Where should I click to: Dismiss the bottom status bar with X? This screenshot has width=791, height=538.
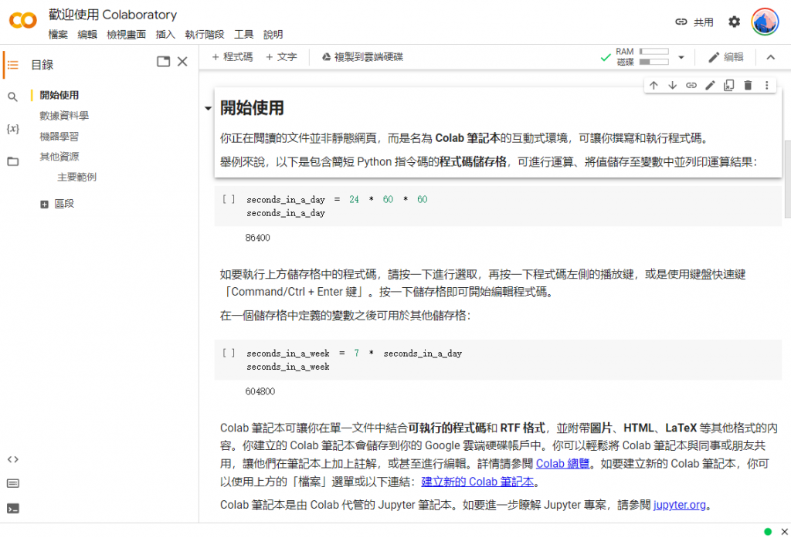785,532
